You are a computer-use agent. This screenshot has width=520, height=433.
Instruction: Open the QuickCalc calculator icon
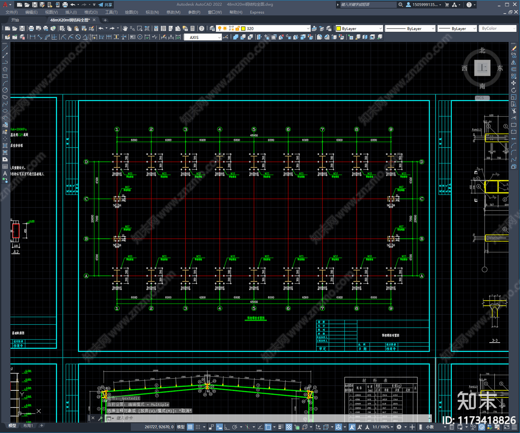(192, 29)
